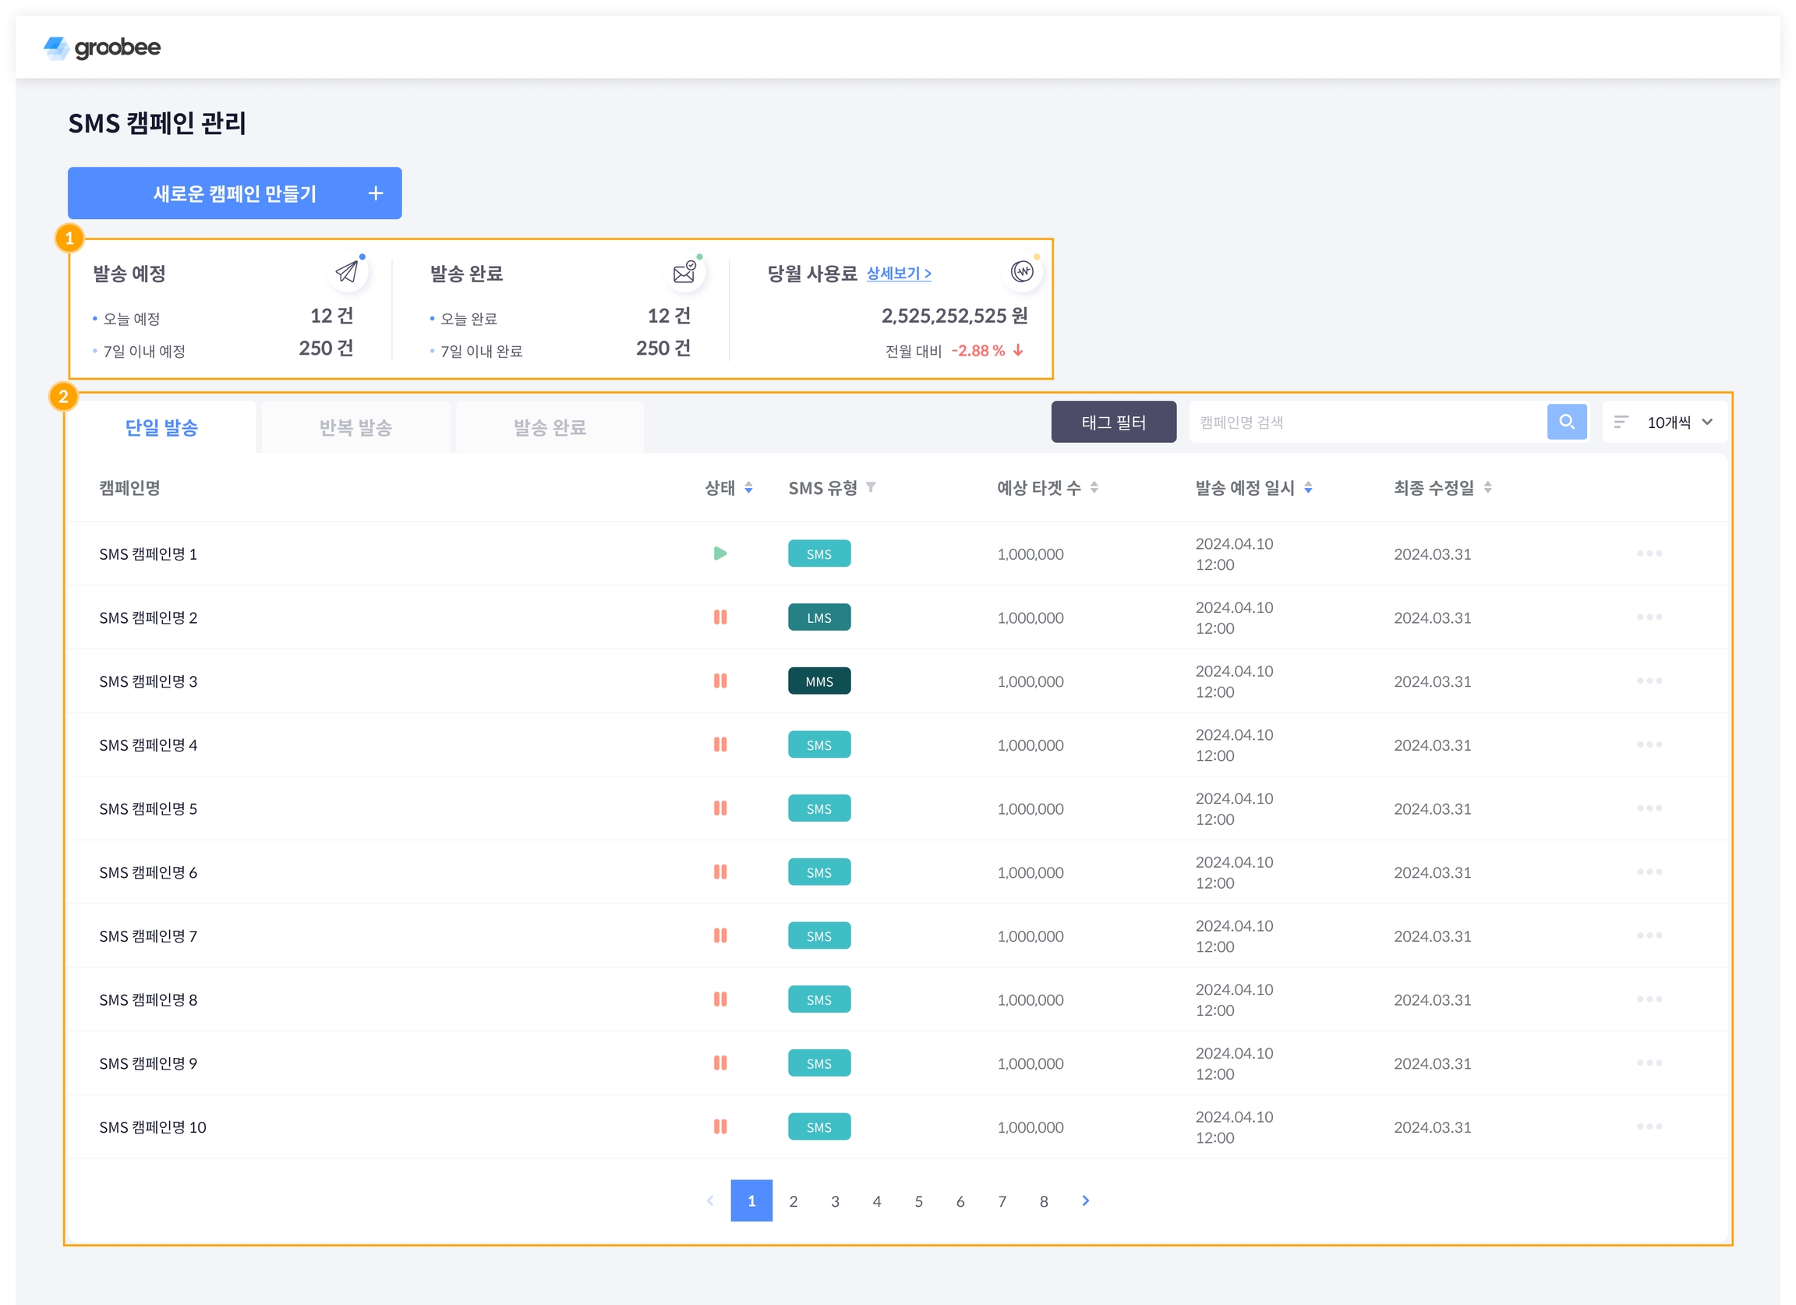
Task: Click the envelope sent-complete icon
Action: pos(684,272)
